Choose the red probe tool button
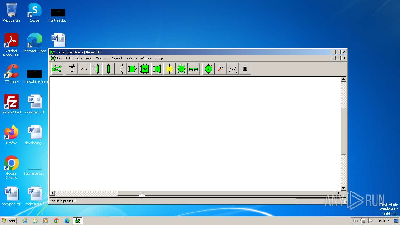400x225 pixels. point(221,69)
